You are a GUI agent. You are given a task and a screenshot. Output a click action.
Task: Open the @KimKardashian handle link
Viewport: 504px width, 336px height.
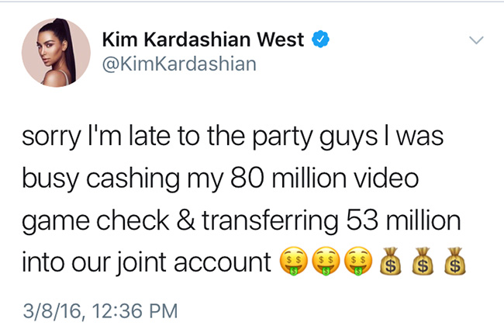tap(179, 64)
